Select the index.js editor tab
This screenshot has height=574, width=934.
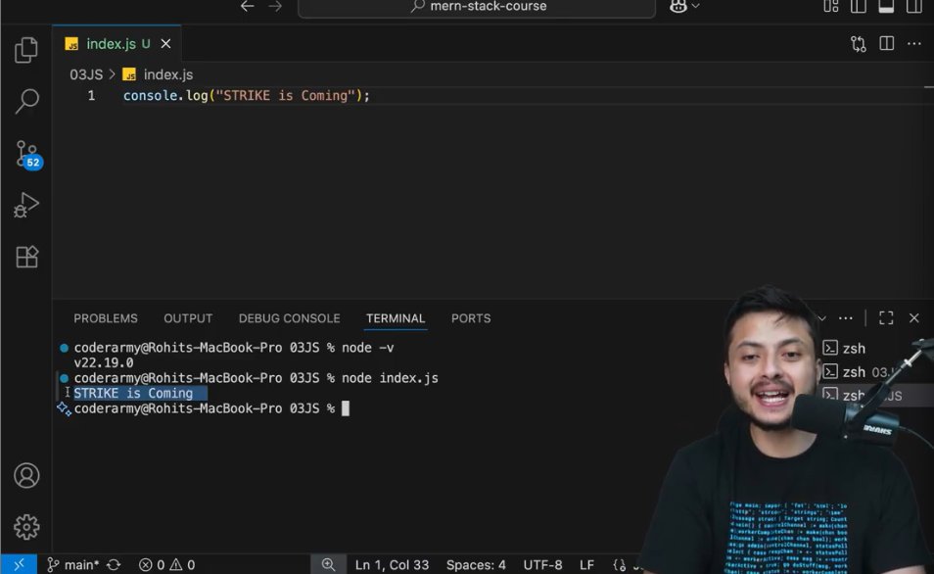(x=117, y=43)
